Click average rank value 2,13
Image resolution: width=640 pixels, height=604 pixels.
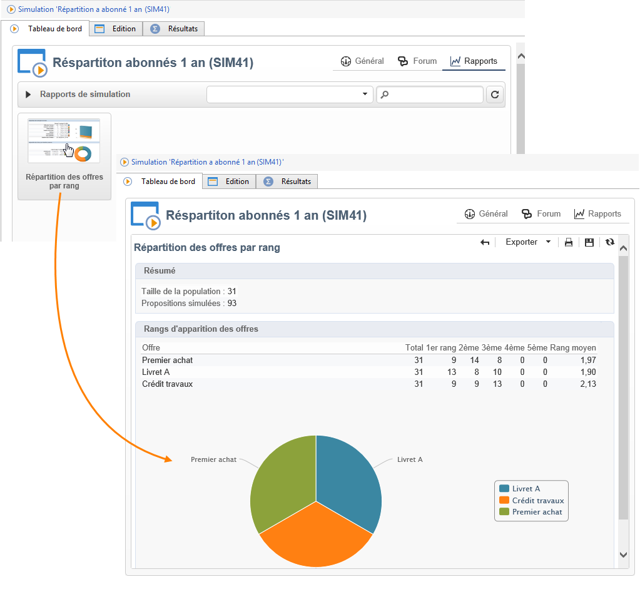click(588, 384)
